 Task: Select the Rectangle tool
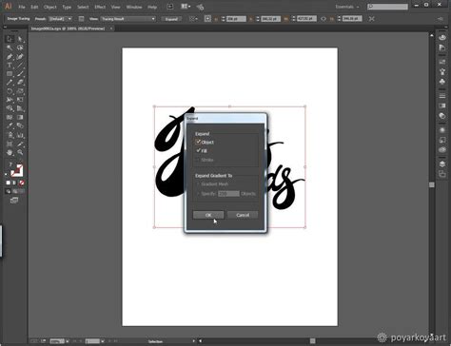point(10,74)
